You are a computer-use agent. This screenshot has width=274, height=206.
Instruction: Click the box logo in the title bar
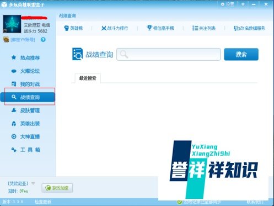[x=4, y=4]
